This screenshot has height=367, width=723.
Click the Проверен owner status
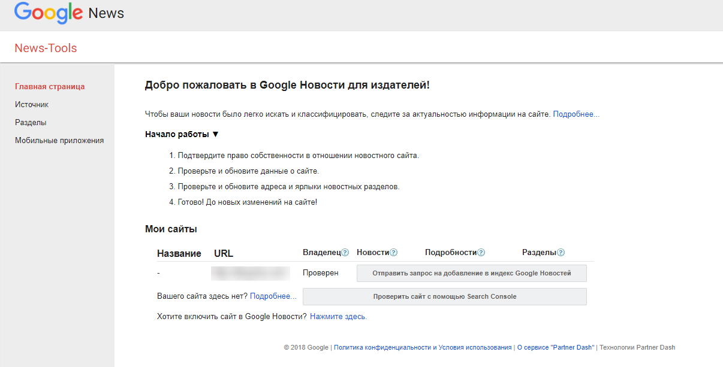tap(321, 273)
